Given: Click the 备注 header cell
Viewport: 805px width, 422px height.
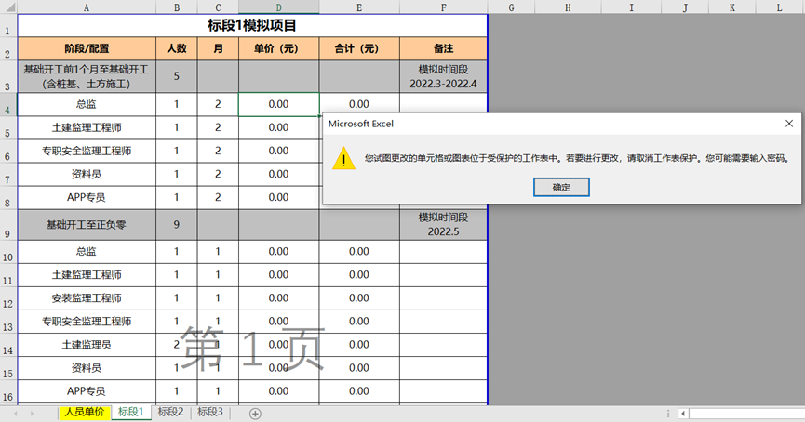Looking at the screenshot, I should pyautogui.click(x=444, y=48).
